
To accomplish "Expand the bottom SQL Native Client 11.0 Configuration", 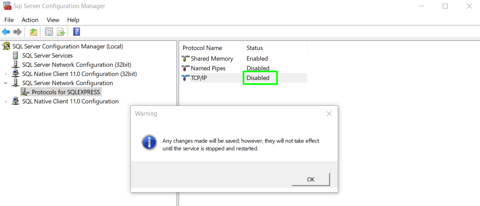I will [6, 101].
